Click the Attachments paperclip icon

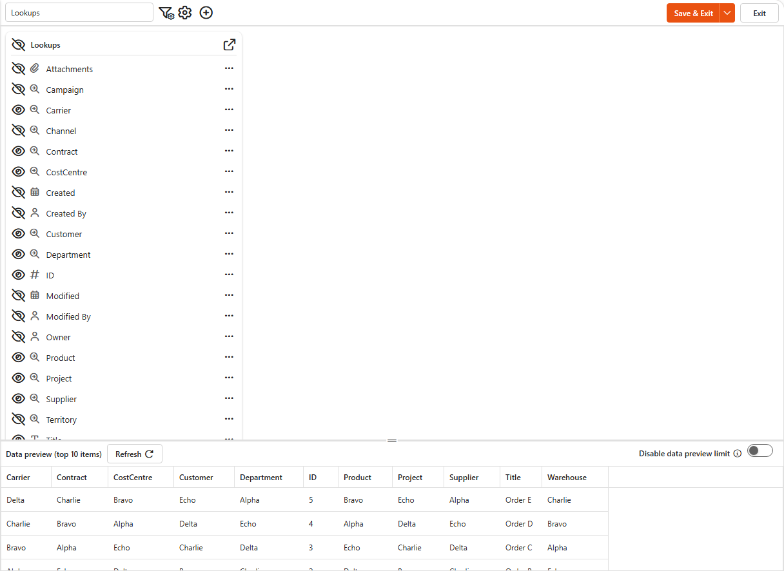35,69
